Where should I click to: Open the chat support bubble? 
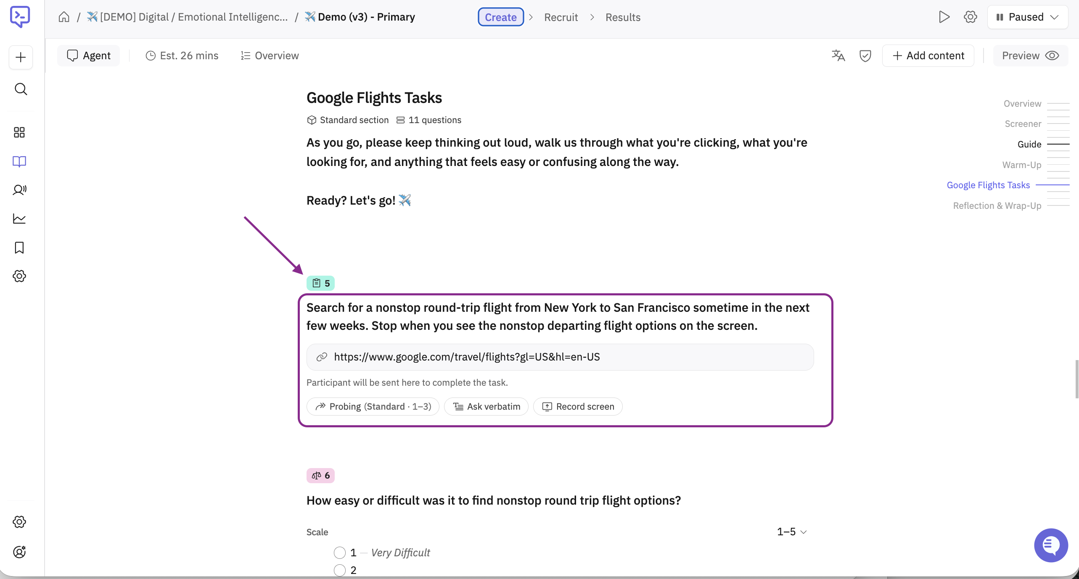(x=1051, y=545)
